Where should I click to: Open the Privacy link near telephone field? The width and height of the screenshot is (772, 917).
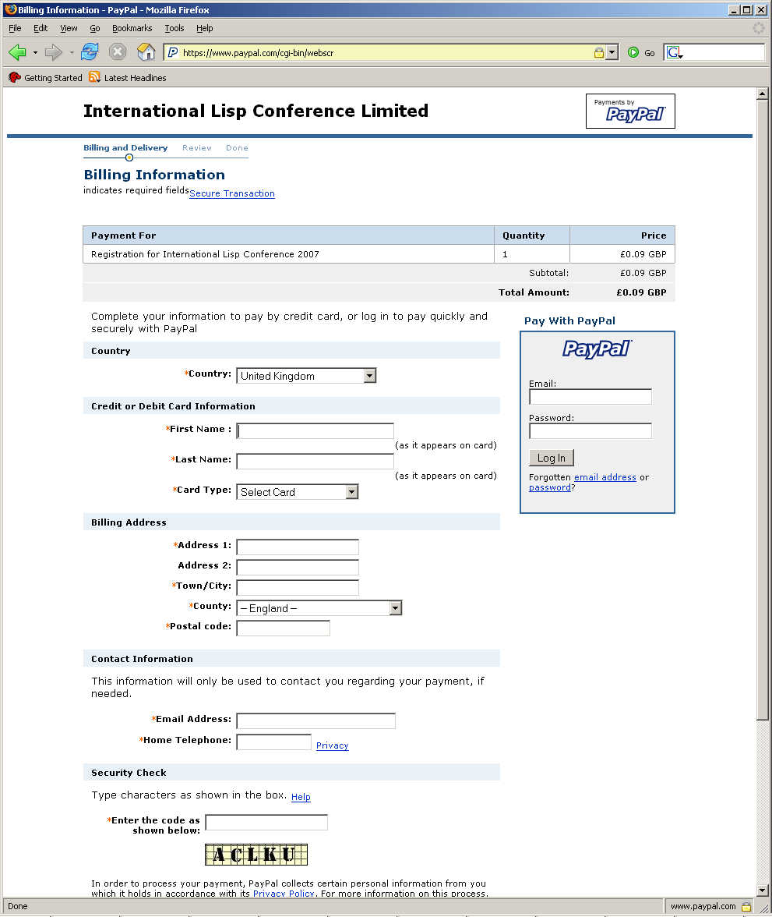click(333, 745)
